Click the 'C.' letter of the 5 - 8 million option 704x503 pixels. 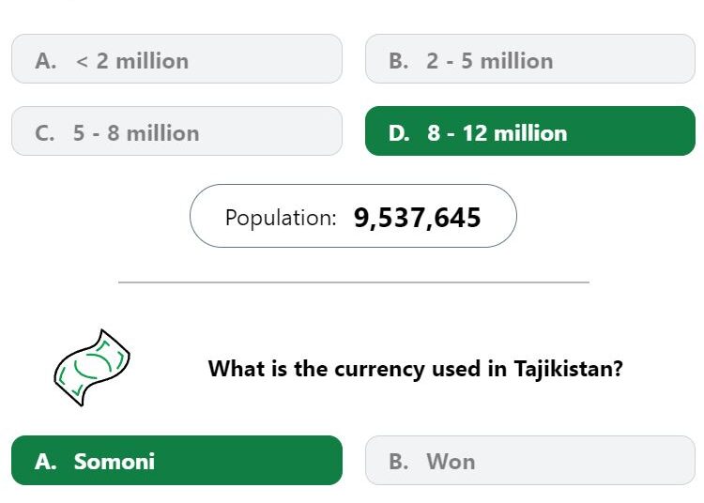pos(45,133)
